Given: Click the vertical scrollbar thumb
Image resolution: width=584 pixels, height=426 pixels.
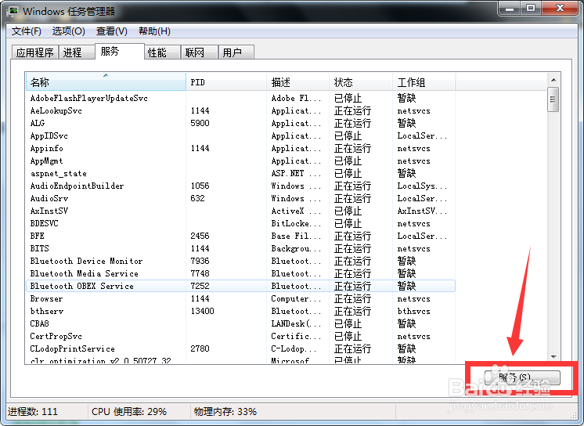Looking at the screenshot, I should pos(553,99).
